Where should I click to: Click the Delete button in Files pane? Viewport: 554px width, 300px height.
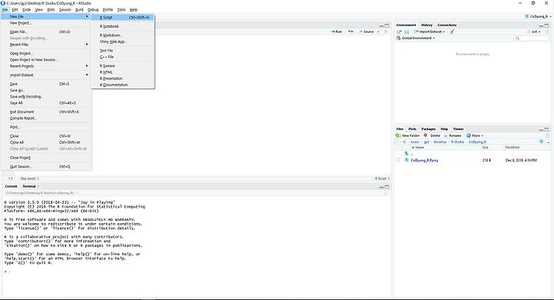point(432,135)
